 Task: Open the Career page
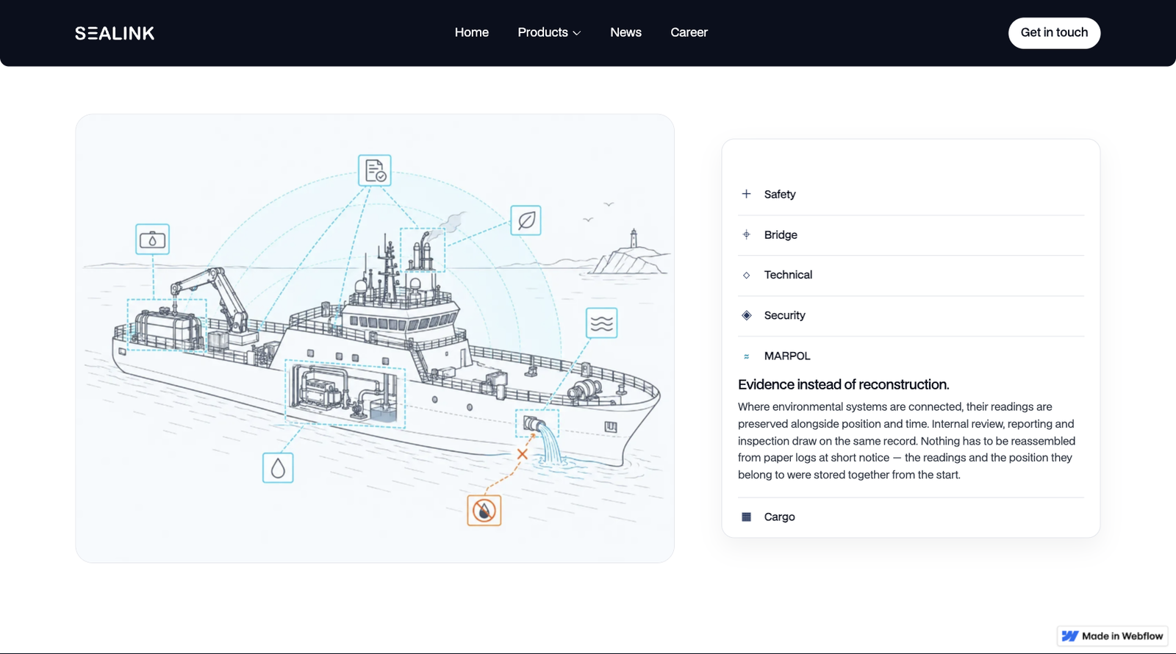click(x=689, y=32)
